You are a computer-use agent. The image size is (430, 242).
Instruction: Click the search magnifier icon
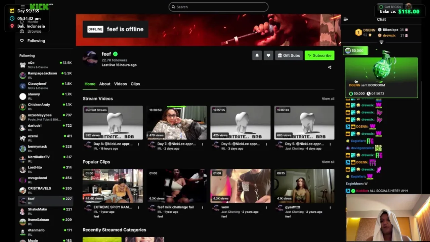click(x=173, y=7)
